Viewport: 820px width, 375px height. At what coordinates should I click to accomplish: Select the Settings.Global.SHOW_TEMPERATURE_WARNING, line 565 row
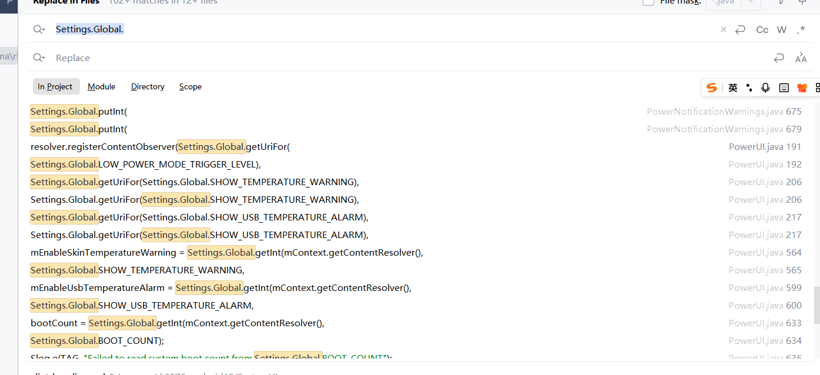[x=416, y=270]
